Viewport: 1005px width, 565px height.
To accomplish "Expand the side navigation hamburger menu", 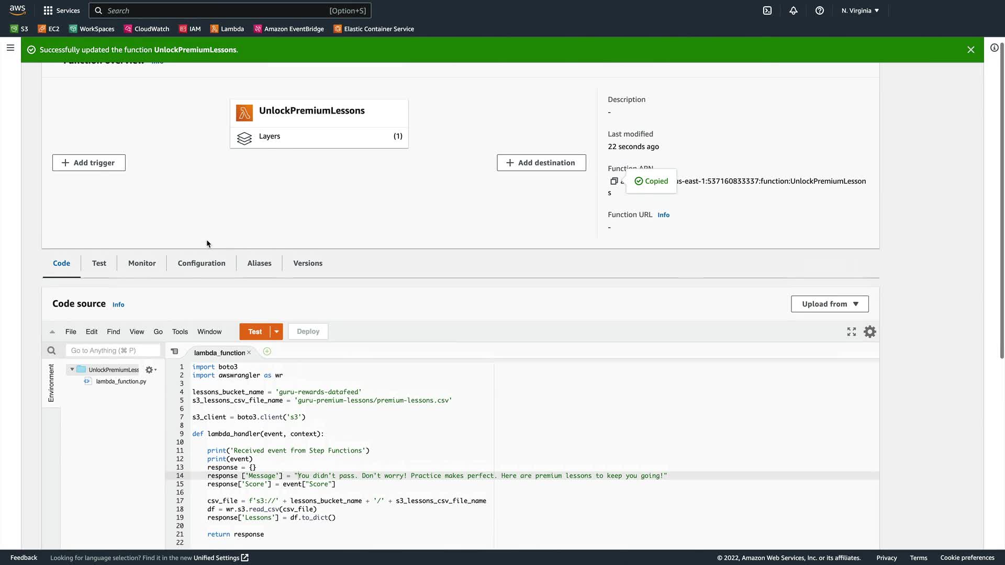I will pos(10,48).
